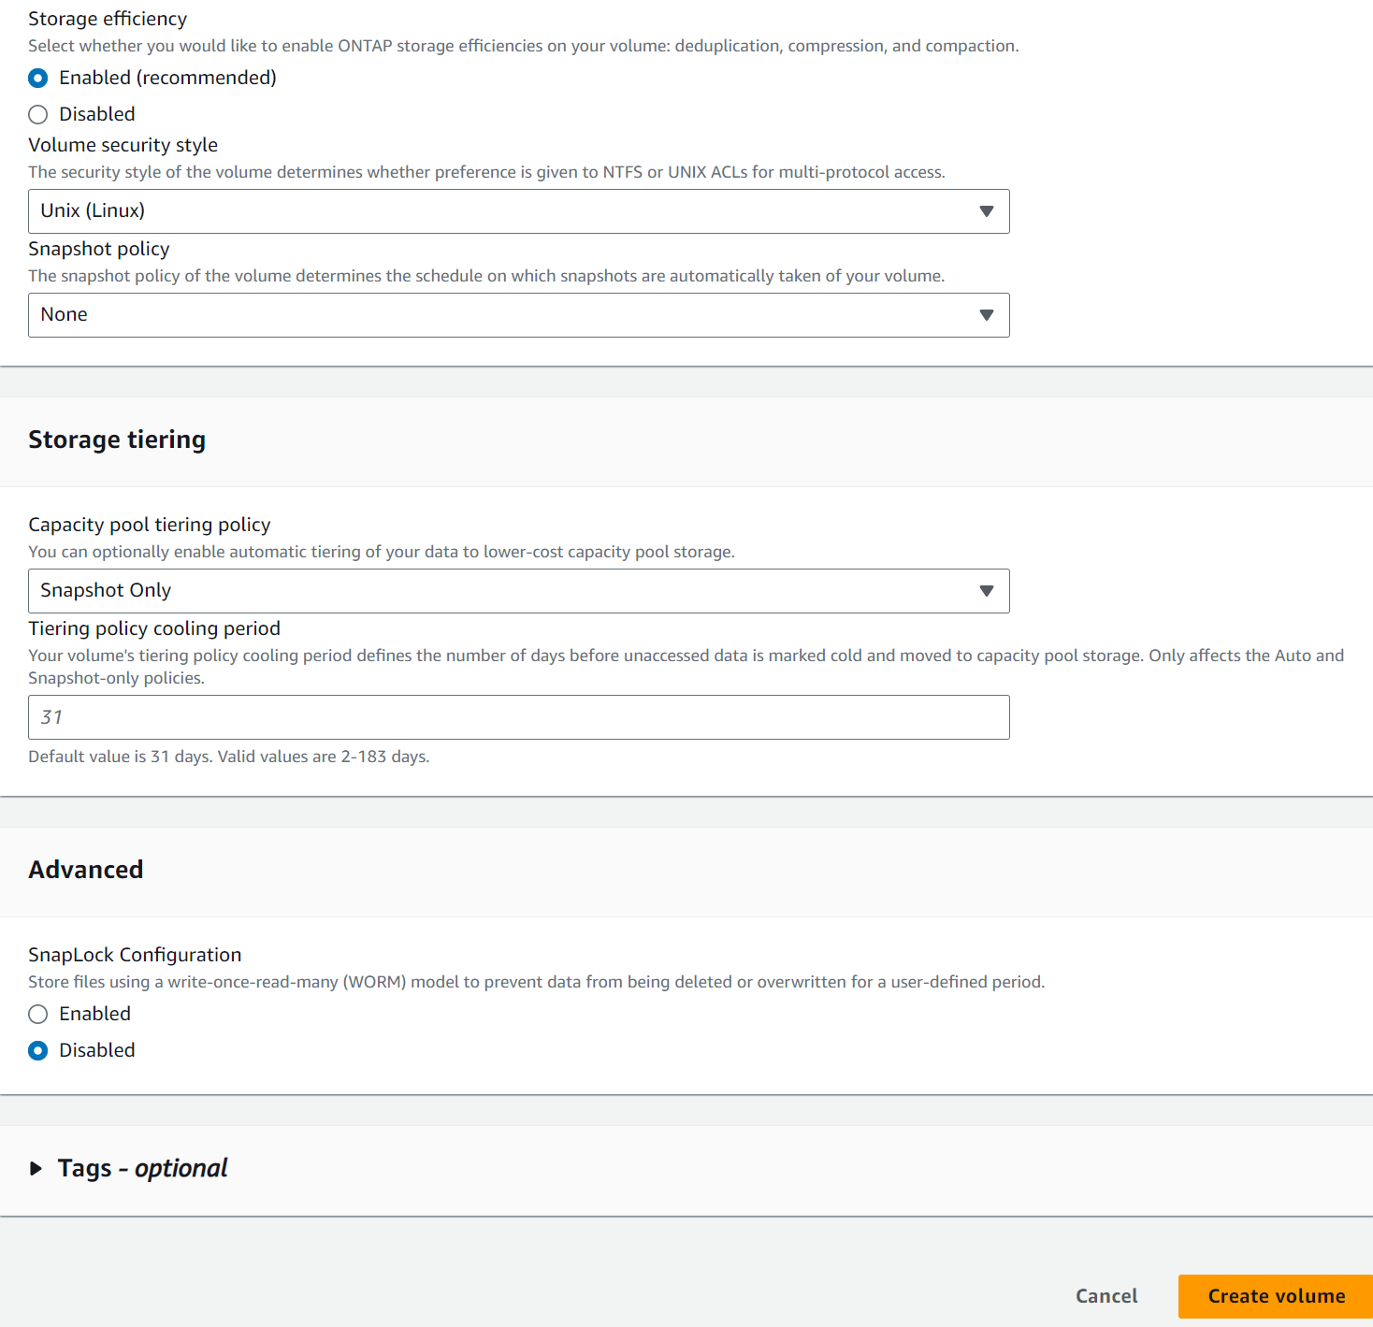Click the arrow icon in Capacity pool tiering dropdown
1373x1327 pixels.
click(986, 591)
